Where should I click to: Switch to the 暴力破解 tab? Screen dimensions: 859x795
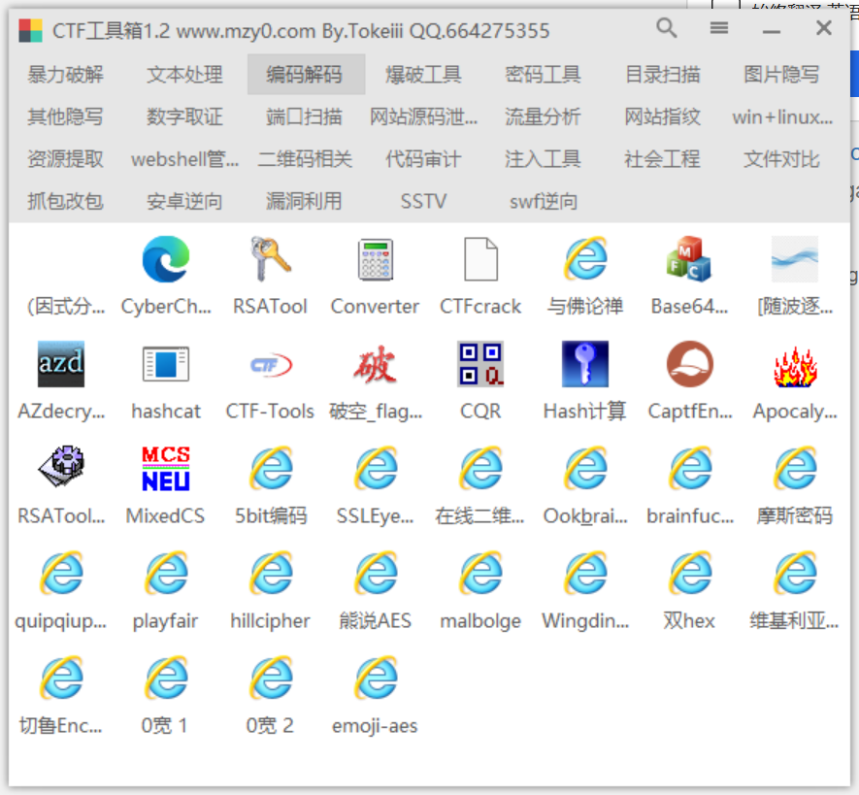coord(65,75)
